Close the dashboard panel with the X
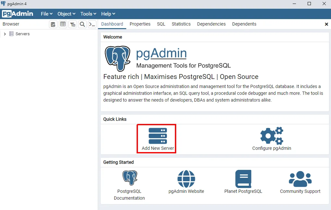Viewport: 331px width, 210px height. 326,24
